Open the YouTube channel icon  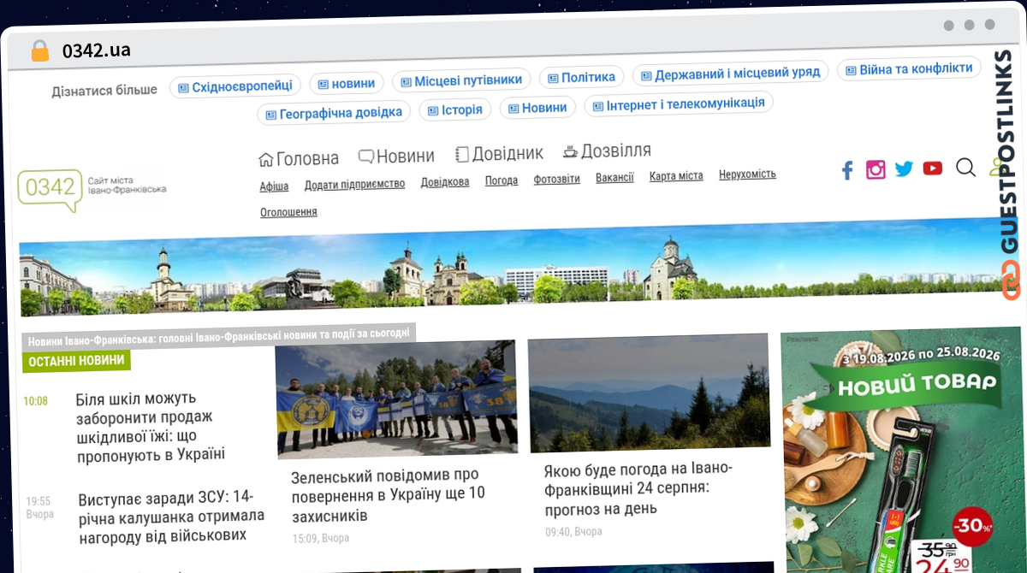933,168
